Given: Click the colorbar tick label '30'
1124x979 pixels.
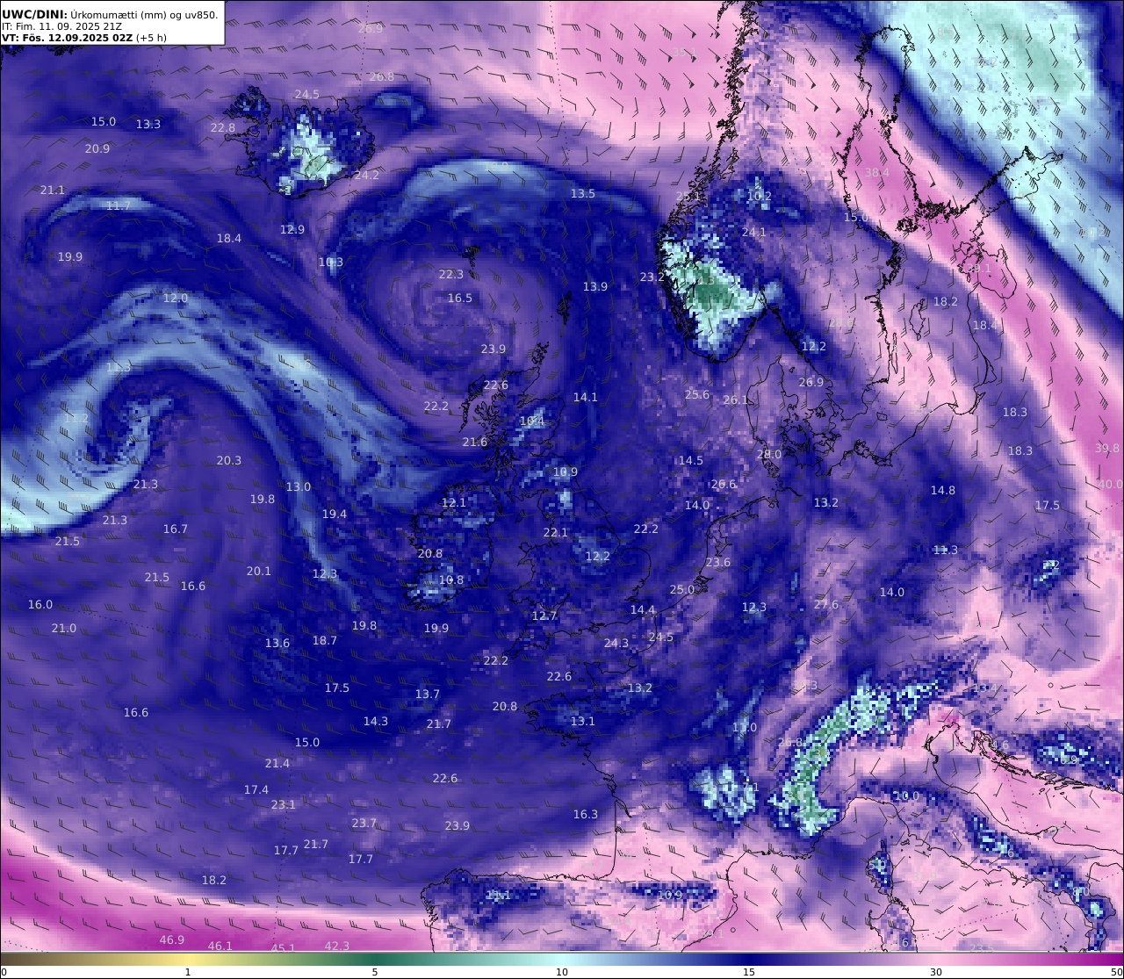Looking at the screenshot, I should (936, 972).
